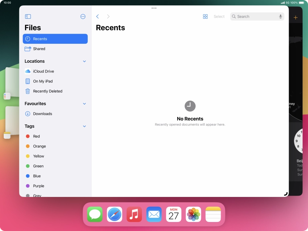Open the Recently Deleted folder
Image resolution: width=308 pixels, height=231 pixels.
pyautogui.click(x=48, y=91)
